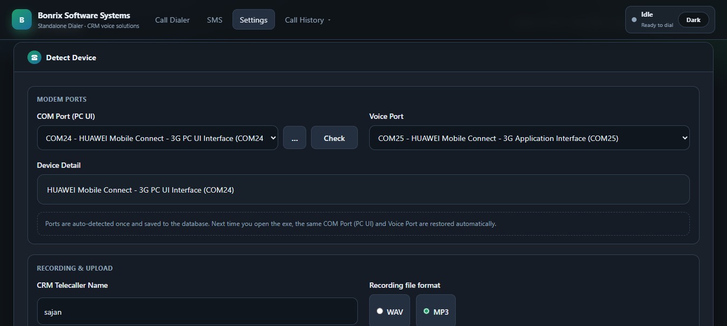Click the "RECORDING & UPLOAD" section heading
This screenshot has width=727, height=326.
pos(75,268)
